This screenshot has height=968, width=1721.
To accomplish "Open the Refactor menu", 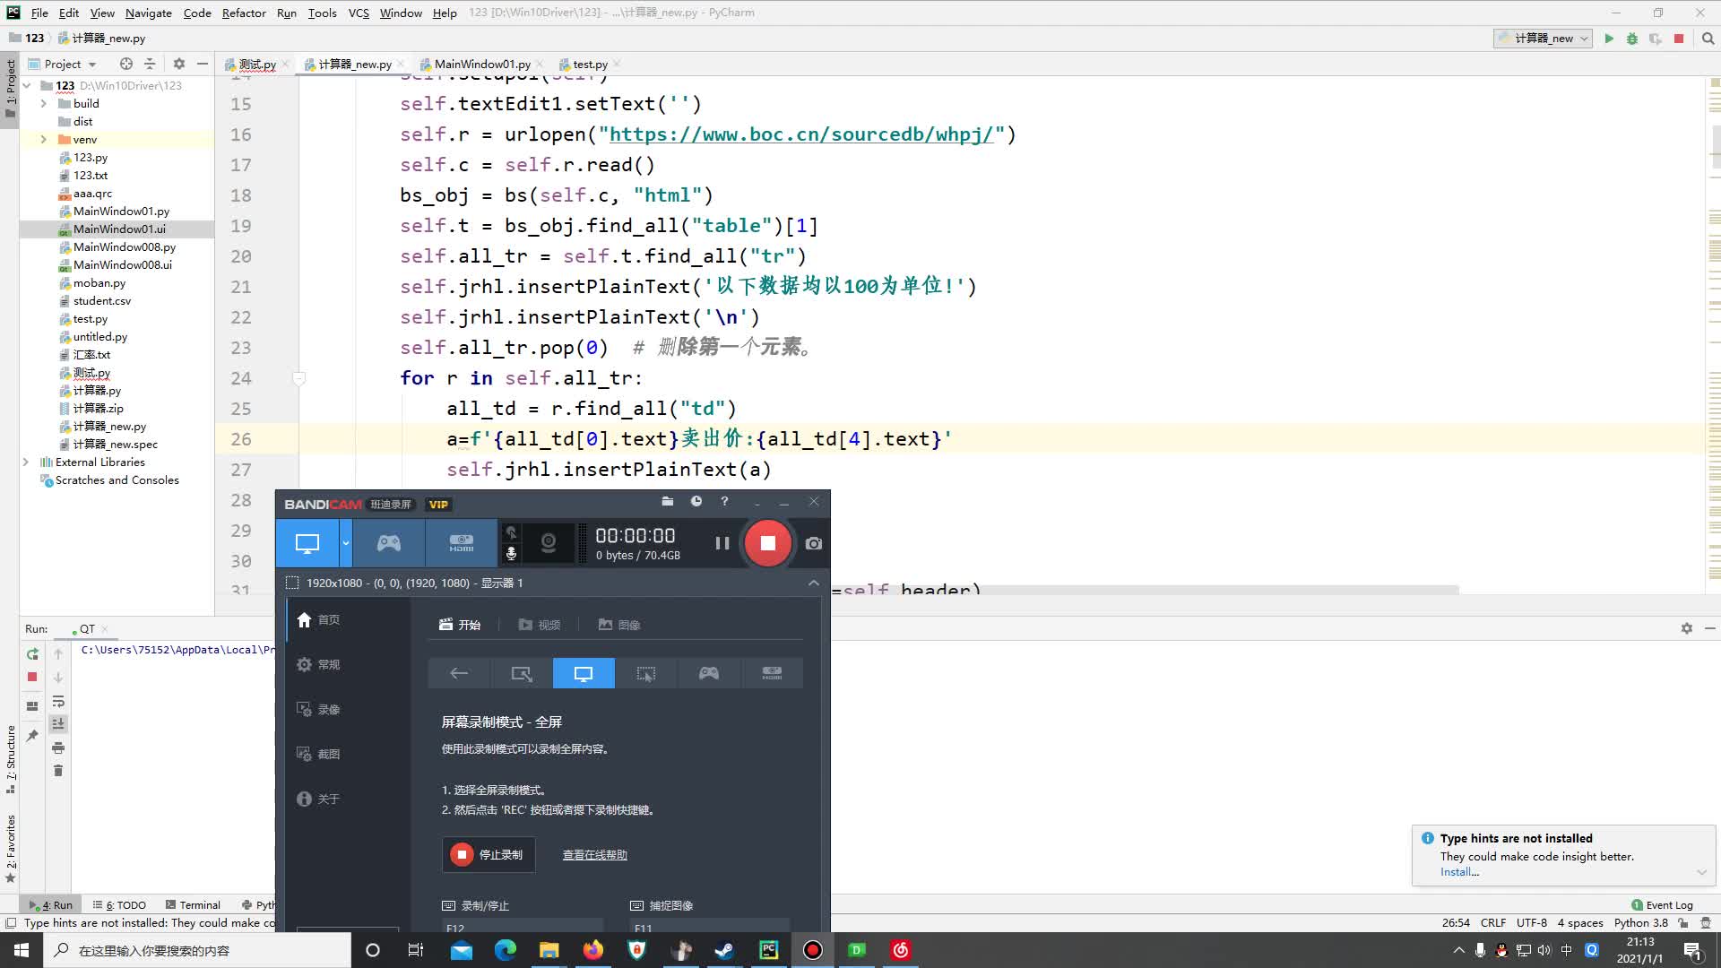I will (243, 13).
